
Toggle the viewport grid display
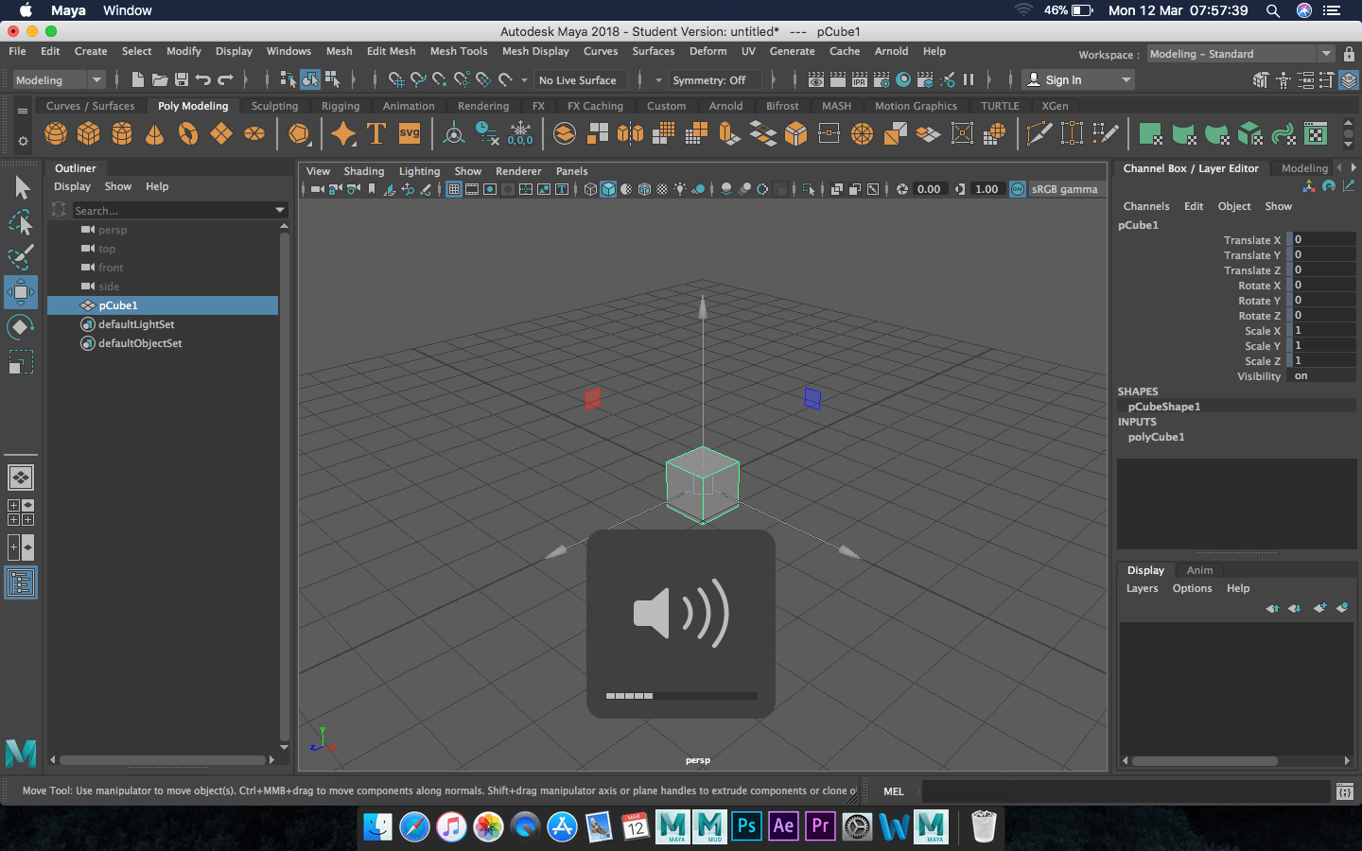[455, 189]
